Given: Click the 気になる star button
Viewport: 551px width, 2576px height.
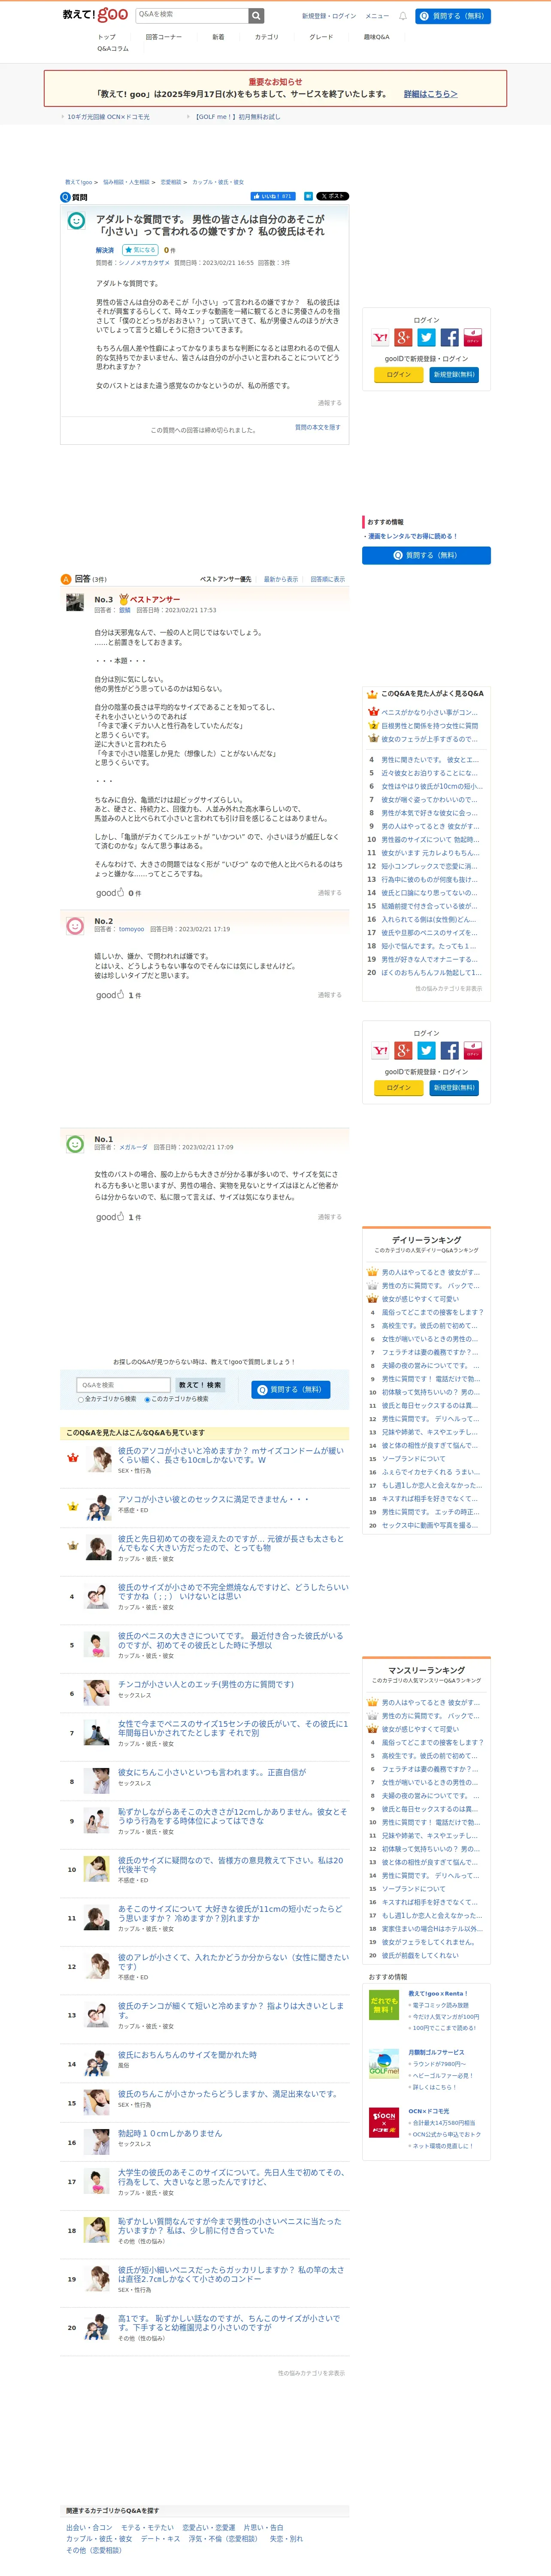Looking at the screenshot, I should tap(140, 250).
